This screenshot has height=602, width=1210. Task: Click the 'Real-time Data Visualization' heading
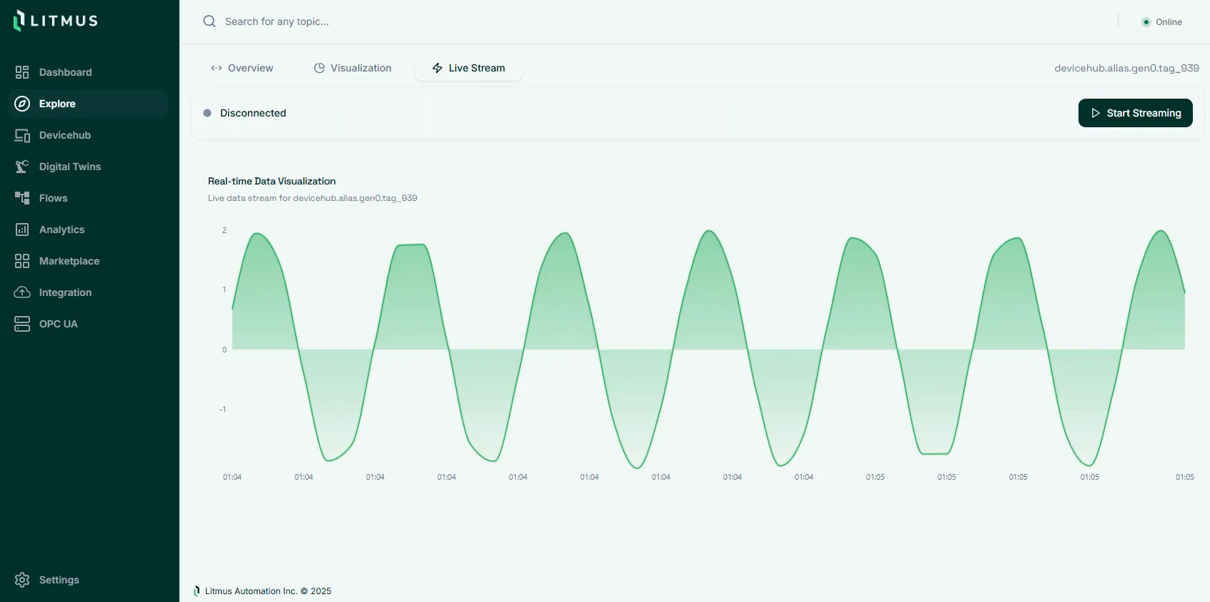(x=272, y=181)
